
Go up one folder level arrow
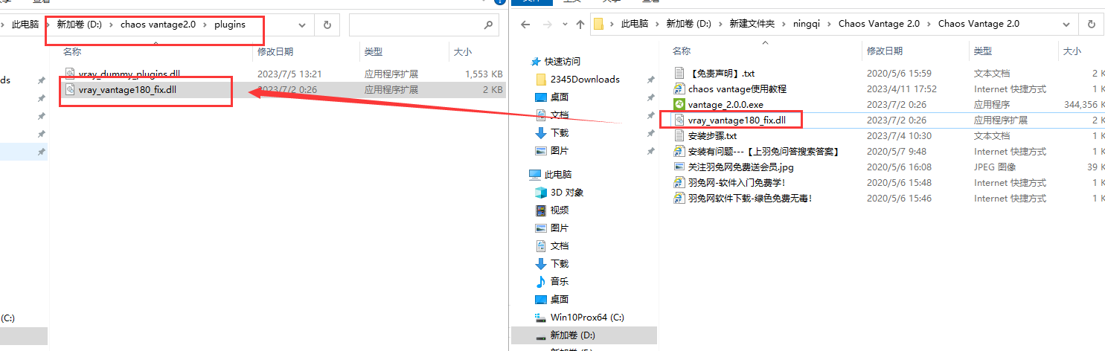pyautogui.click(x=580, y=25)
